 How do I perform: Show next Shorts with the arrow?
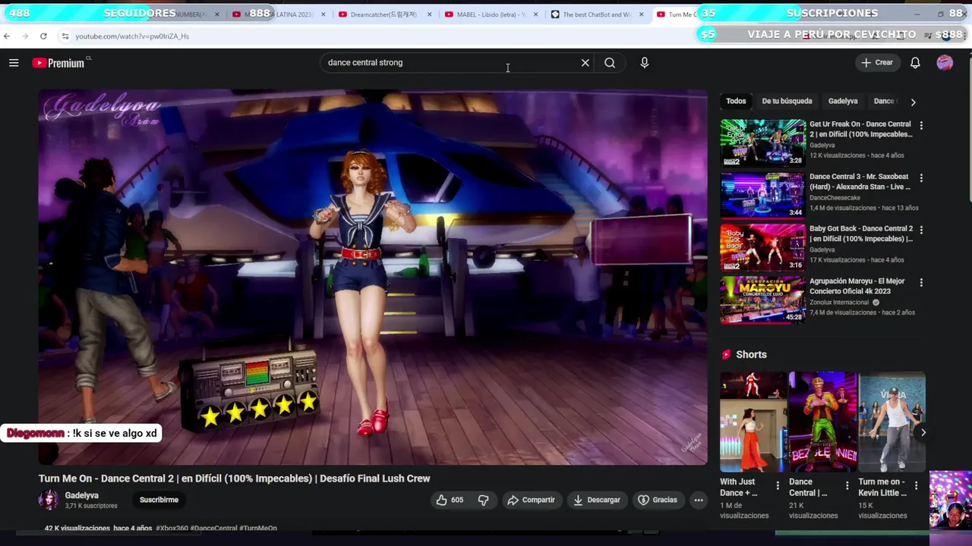pos(923,433)
